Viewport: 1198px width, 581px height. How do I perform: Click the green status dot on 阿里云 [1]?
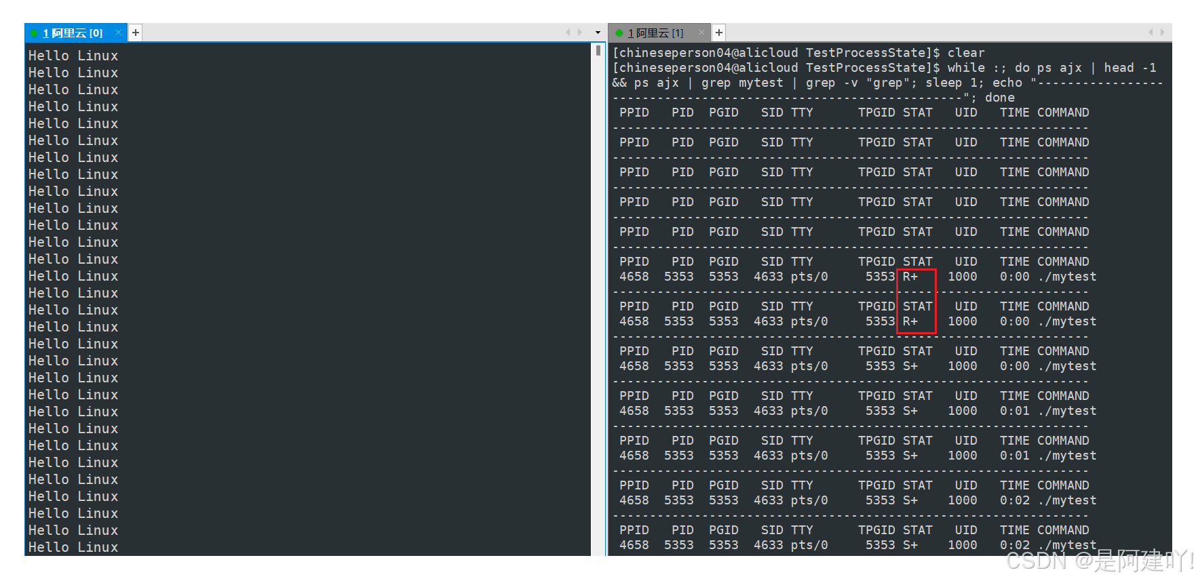point(619,33)
